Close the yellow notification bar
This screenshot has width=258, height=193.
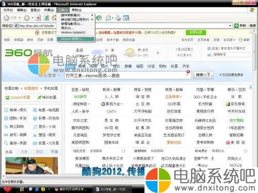pos(251,32)
